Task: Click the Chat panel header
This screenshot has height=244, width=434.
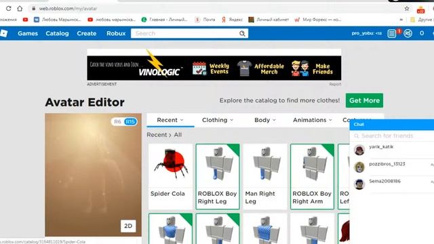Action: click(392, 125)
